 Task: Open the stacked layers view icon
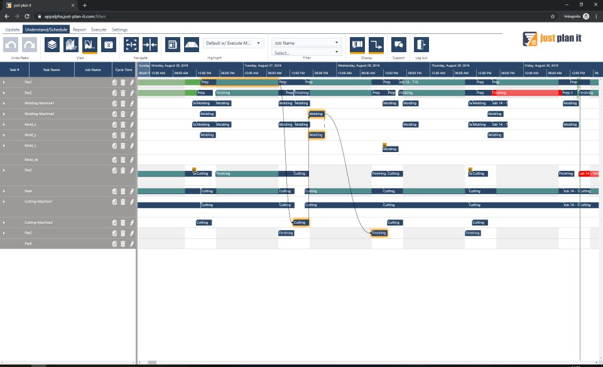pyautogui.click(x=52, y=45)
